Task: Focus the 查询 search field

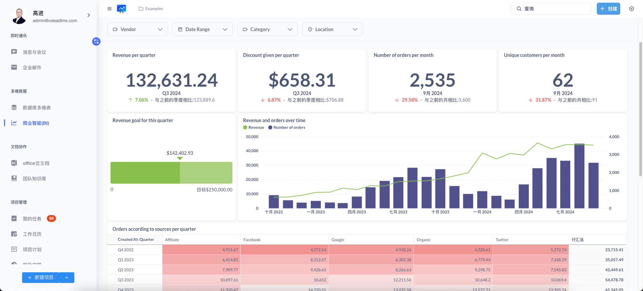Action: tap(551, 9)
